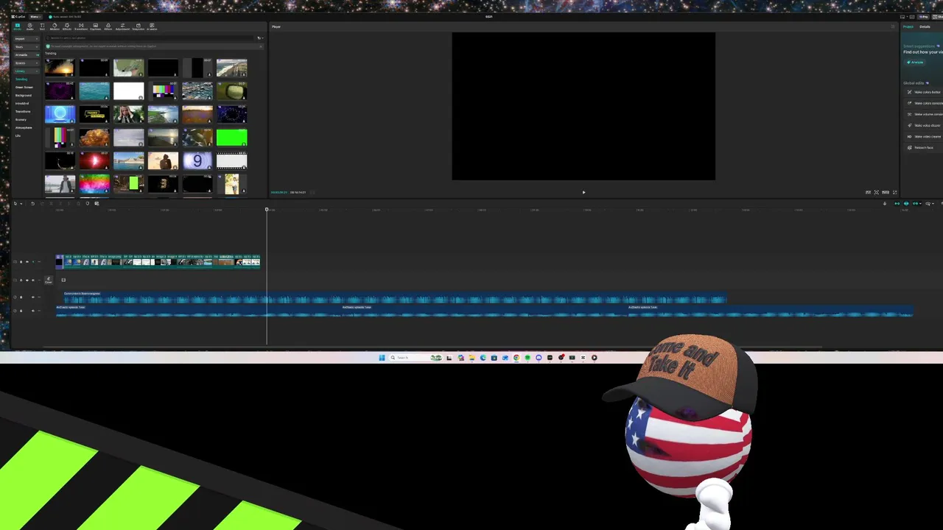The height and width of the screenshot is (530, 943).
Task: Open the Templates tab icon
Action: click(138, 26)
